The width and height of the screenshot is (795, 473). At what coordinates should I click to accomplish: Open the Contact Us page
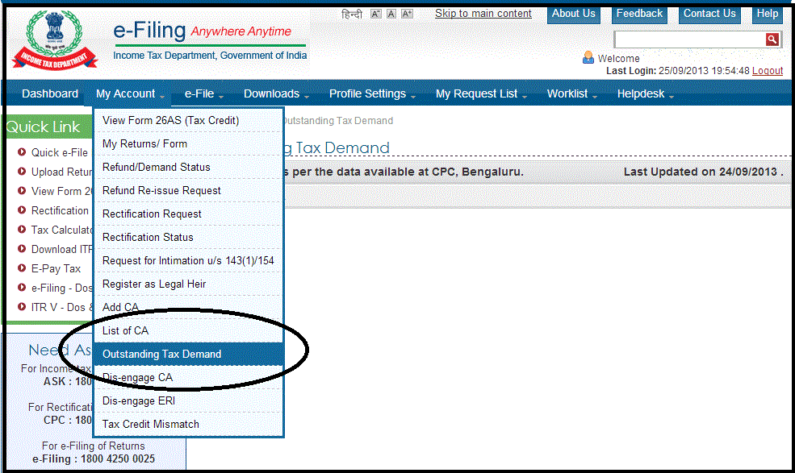(x=709, y=15)
